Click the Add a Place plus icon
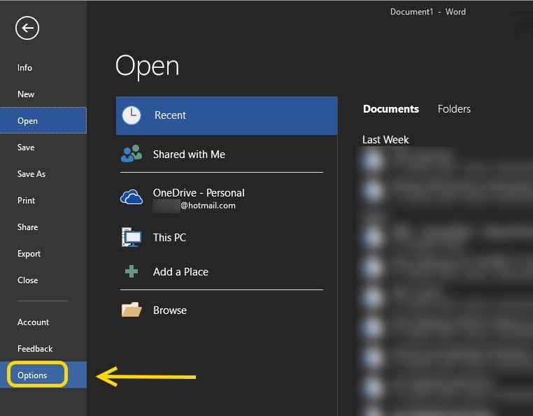This screenshot has width=533, height=416. click(x=132, y=272)
